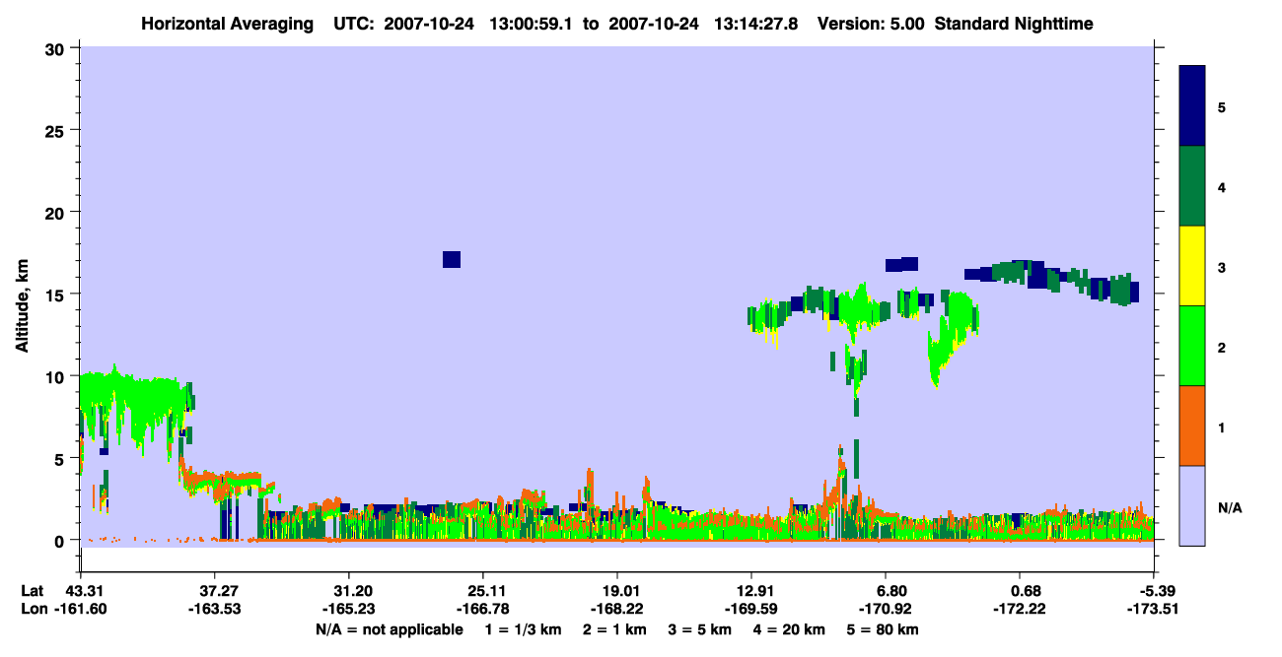Click the bright green level 2 color segment

pyautogui.click(x=1192, y=346)
